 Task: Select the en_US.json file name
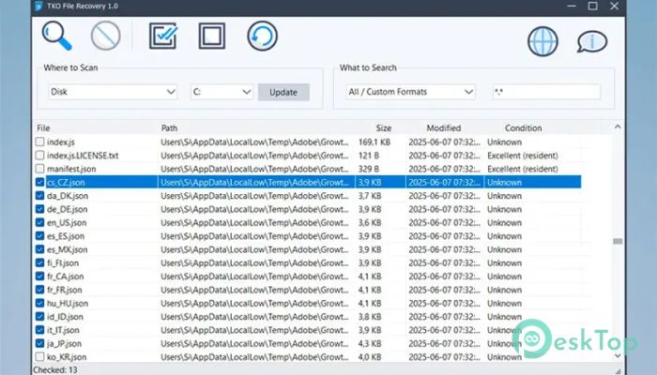[x=67, y=222]
